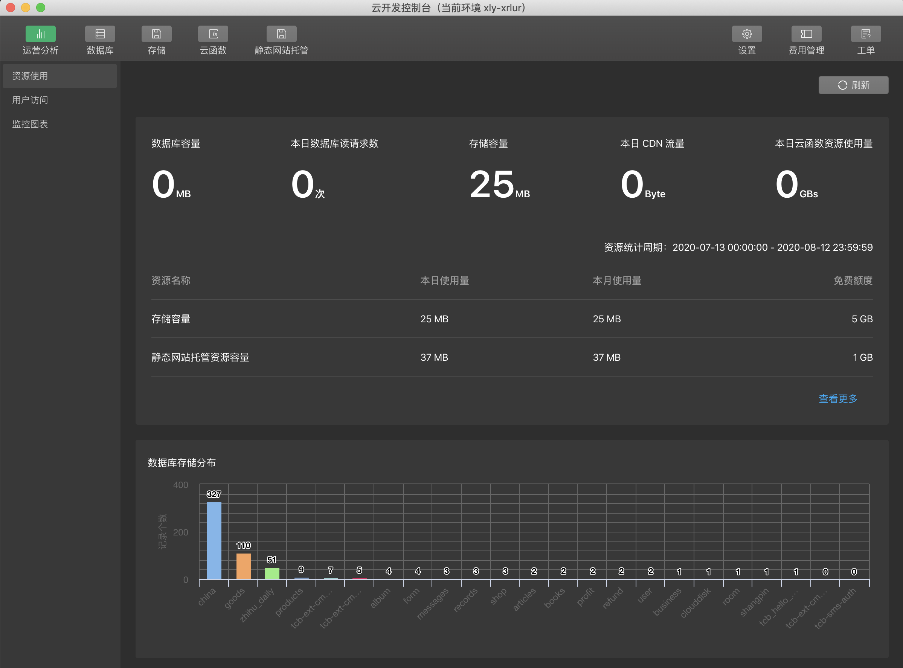Click the tcb-sms-auth axis label
903x668 pixels.
point(835,609)
